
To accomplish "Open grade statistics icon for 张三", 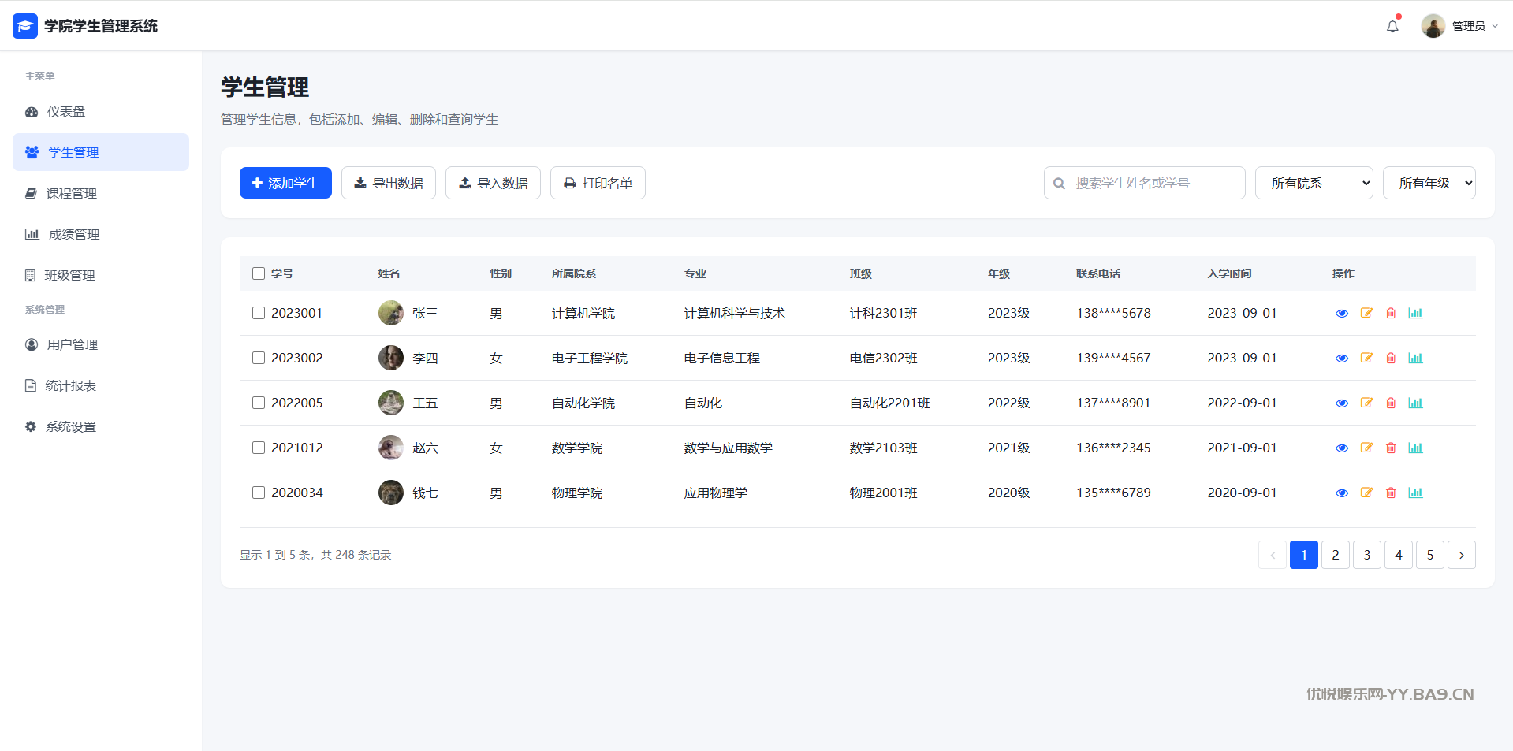I will pyautogui.click(x=1415, y=313).
